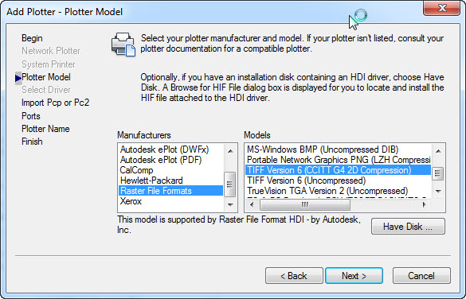Jump to Import Pcp or Pc2 step
The width and height of the screenshot is (466, 299).
(55, 103)
